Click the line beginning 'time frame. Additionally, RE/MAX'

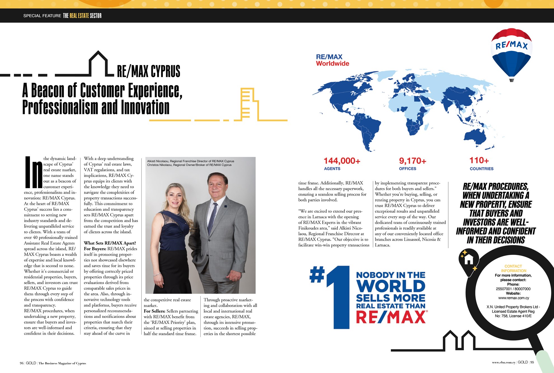[x=330, y=183]
